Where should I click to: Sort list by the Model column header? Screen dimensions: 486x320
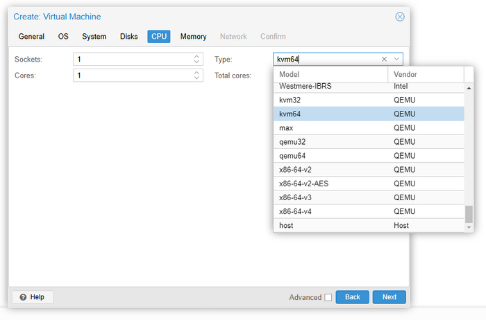click(x=330, y=74)
